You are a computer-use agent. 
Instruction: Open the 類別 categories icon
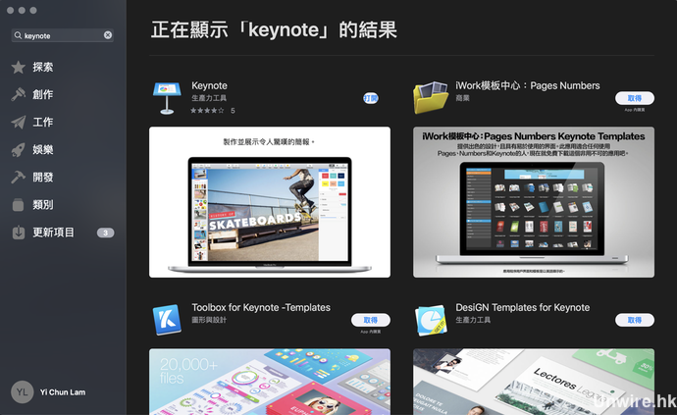18,205
